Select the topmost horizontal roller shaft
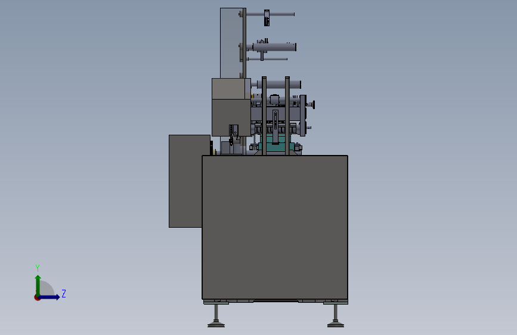Screen dimensions: 517x335 pos(269,14)
